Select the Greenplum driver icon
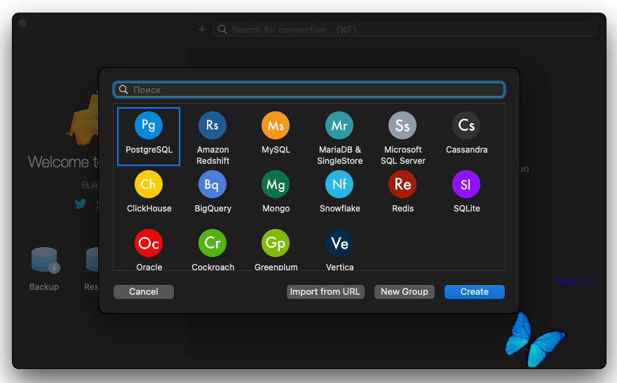Image resolution: width=617 pixels, height=383 pixels. [276, 243]
